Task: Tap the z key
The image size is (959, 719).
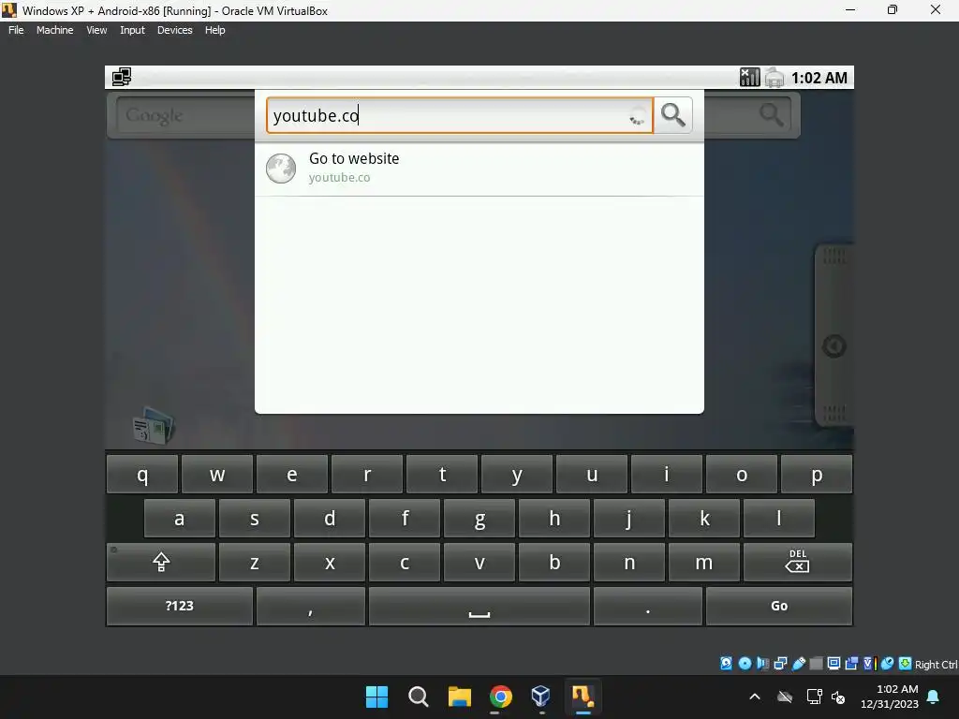Action: 255,562
